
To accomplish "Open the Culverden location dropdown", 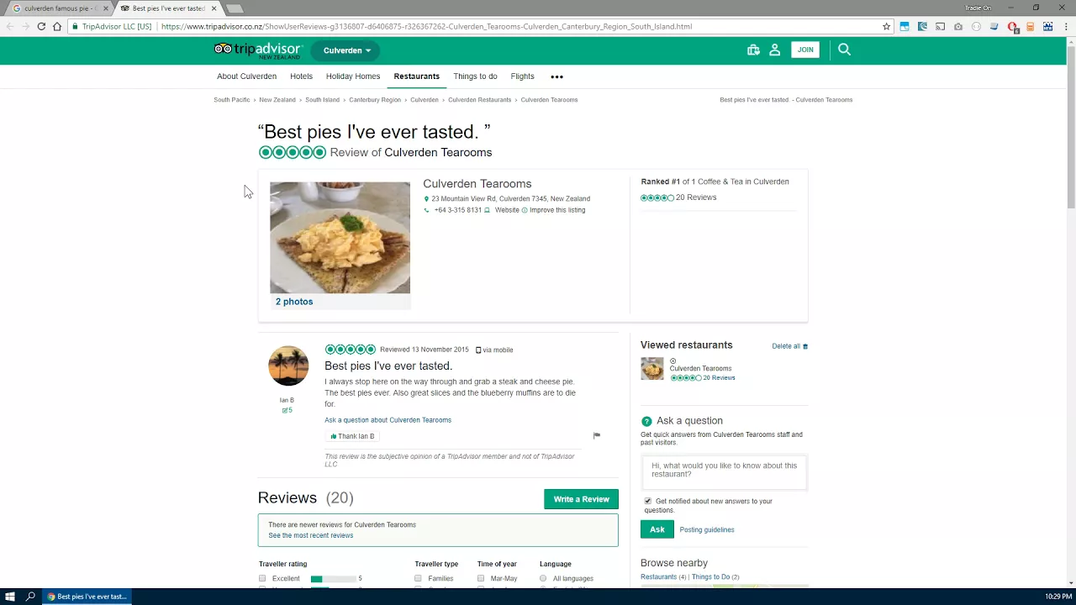I will click(346, 50).
